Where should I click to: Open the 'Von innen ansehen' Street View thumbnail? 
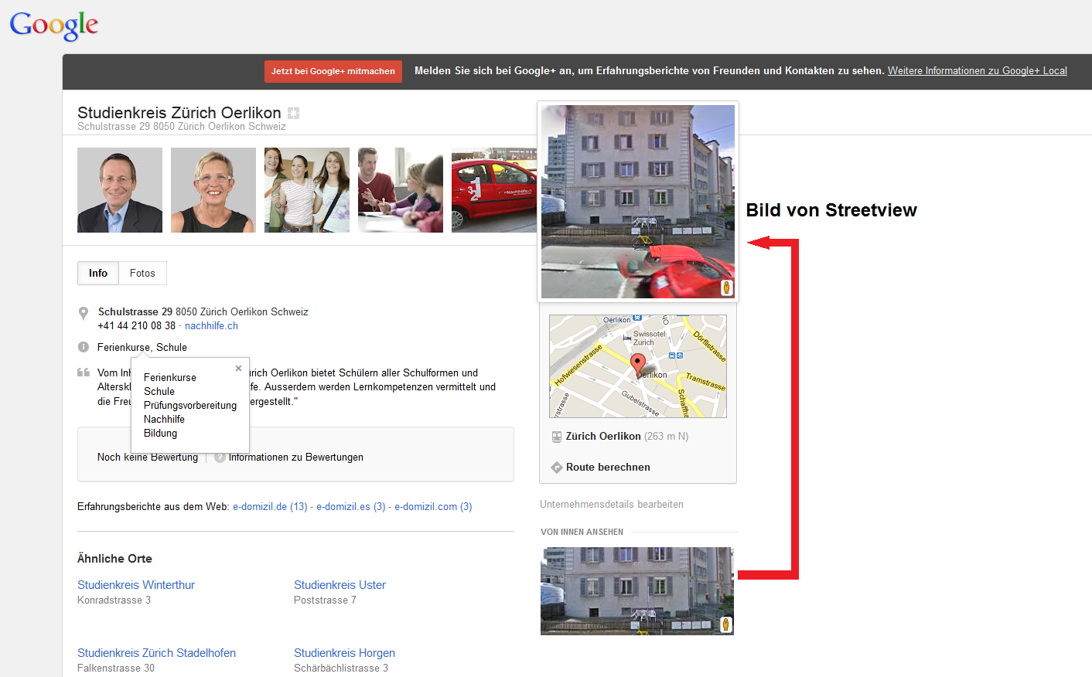pos(637,591)
